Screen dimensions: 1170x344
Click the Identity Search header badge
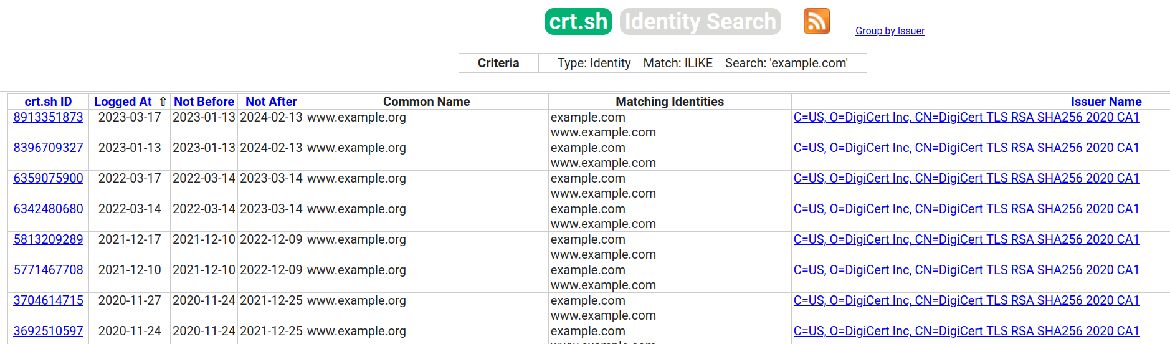tap(700, 21)
